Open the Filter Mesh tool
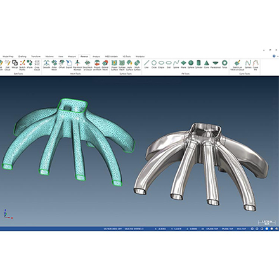 point(55,65)
